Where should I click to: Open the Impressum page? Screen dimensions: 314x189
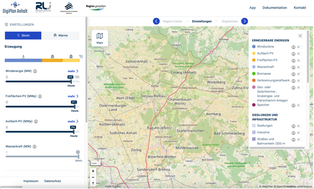pos(31,181)
